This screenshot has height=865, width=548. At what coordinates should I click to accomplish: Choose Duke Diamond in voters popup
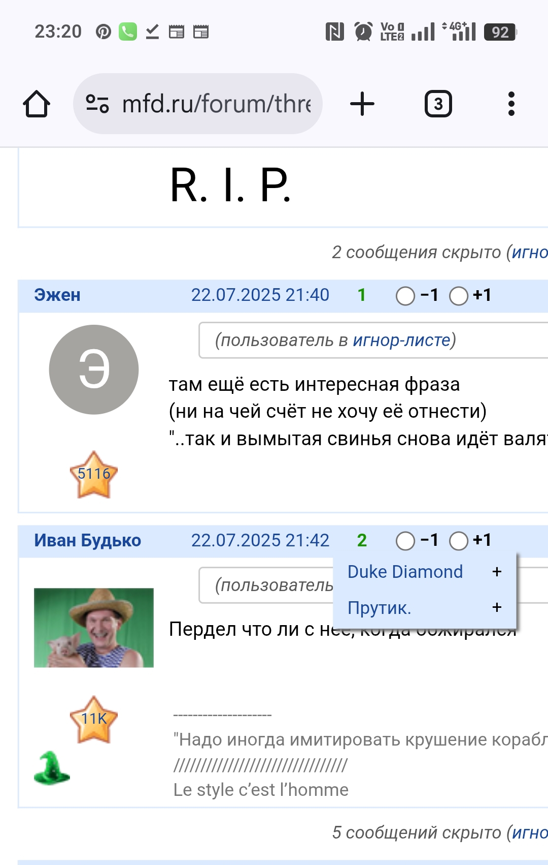[x=405, y=572]
